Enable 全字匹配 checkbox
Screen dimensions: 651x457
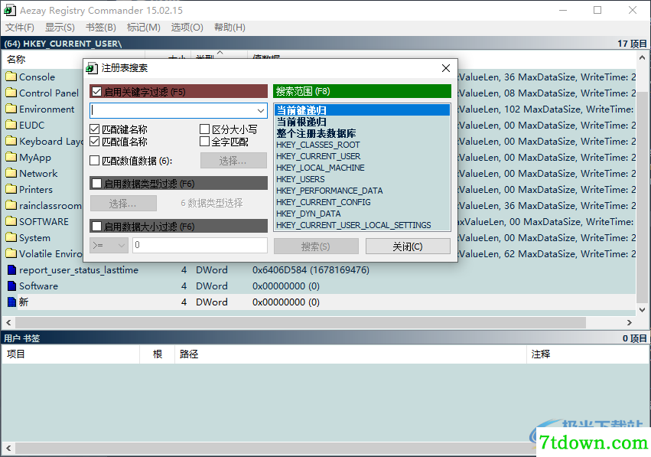204,142
